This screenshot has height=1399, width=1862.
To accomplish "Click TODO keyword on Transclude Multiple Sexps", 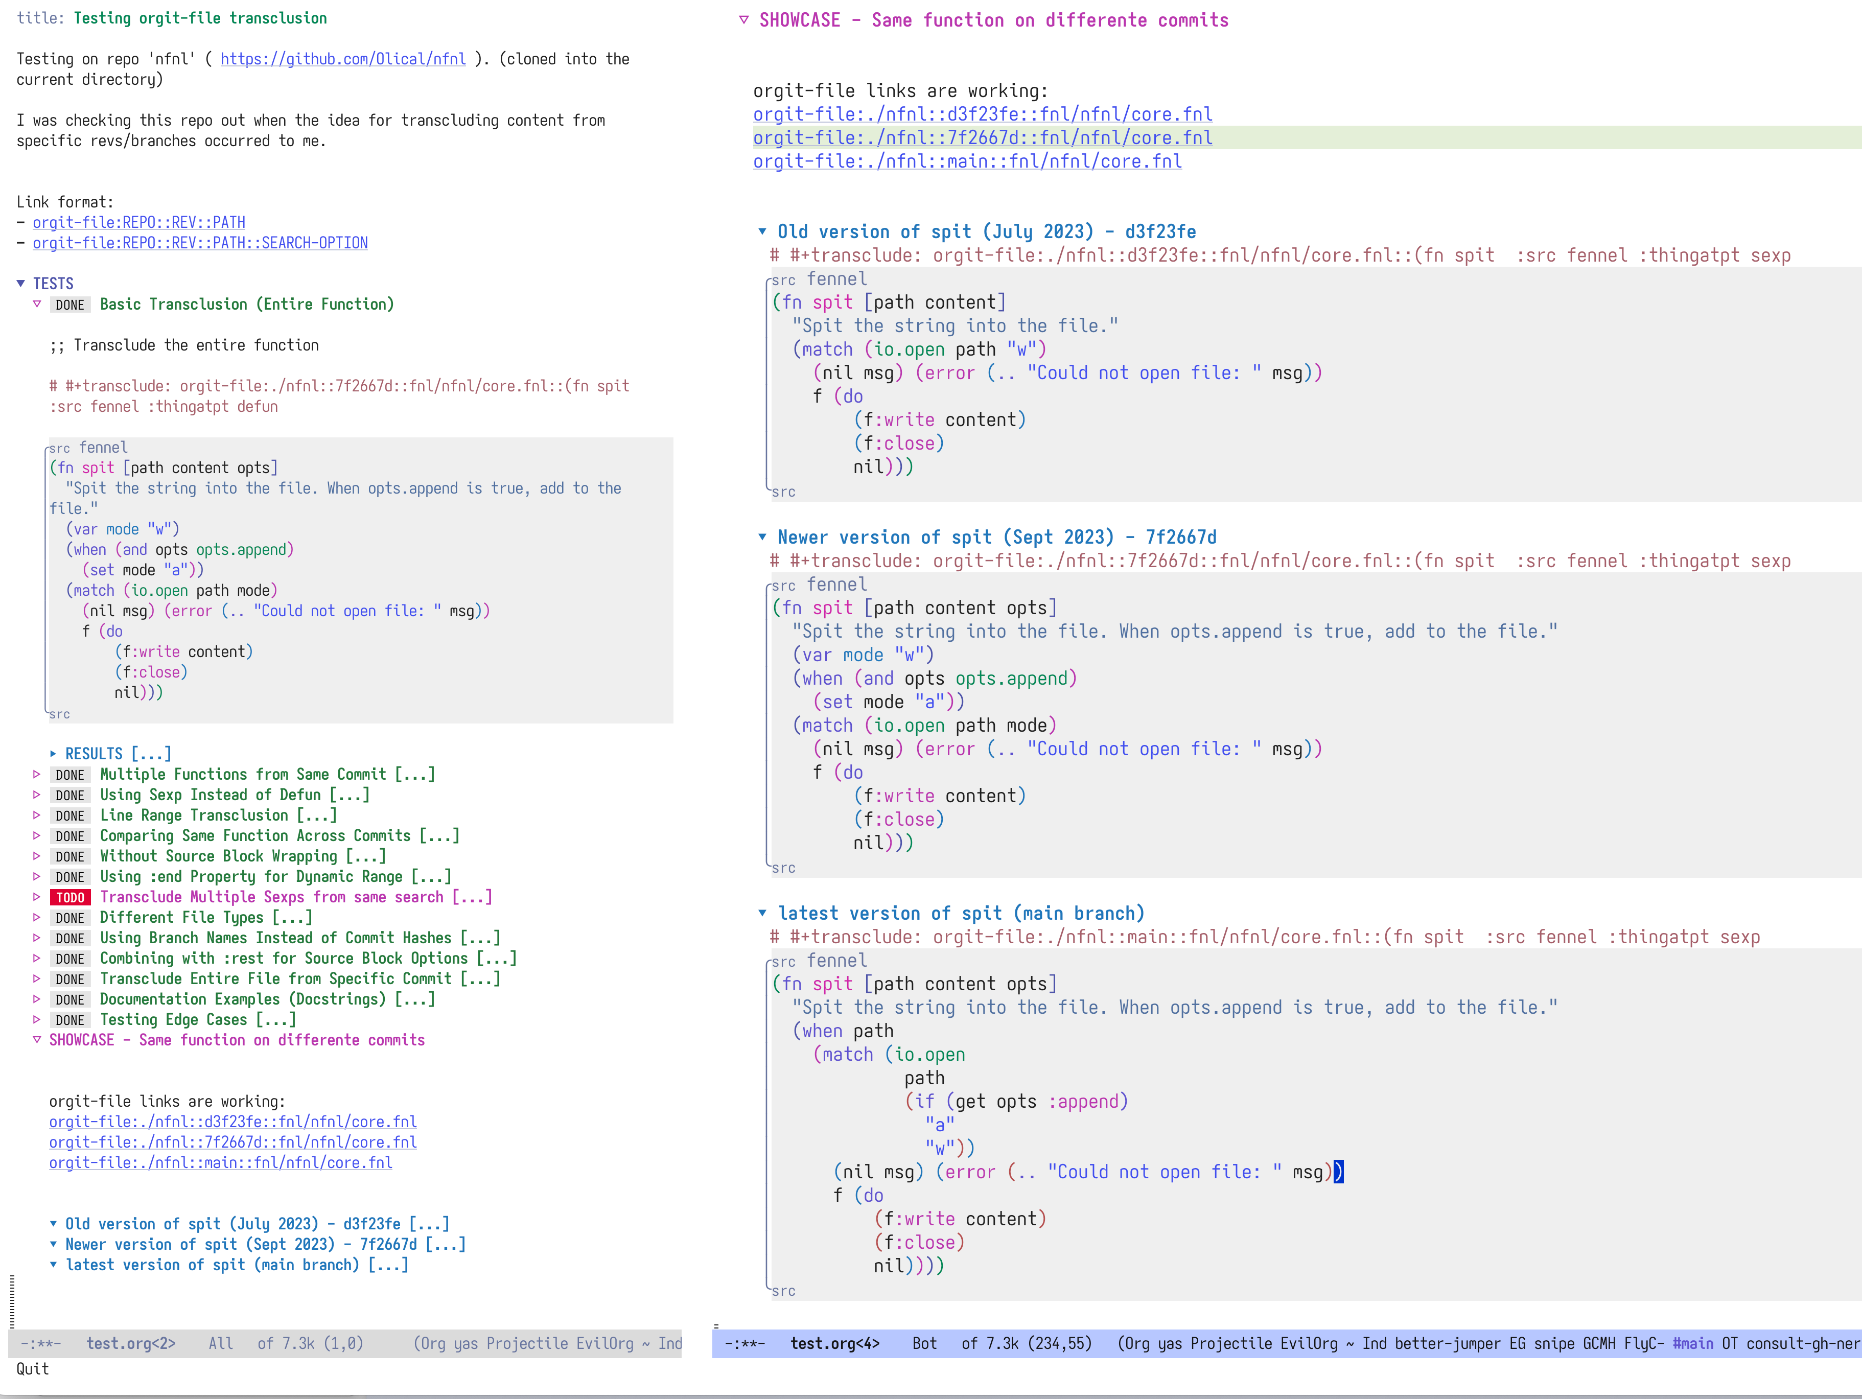I will 70,897.
